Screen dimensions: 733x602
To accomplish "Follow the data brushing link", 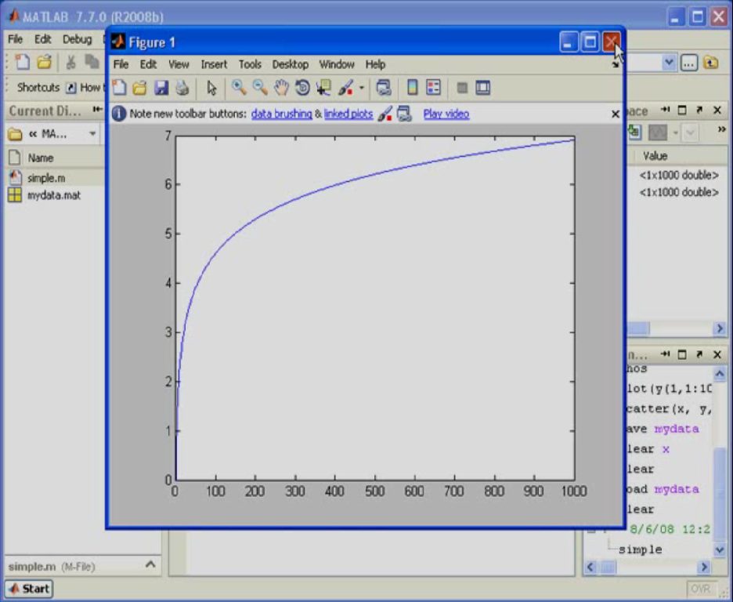I will pos(281,114).
